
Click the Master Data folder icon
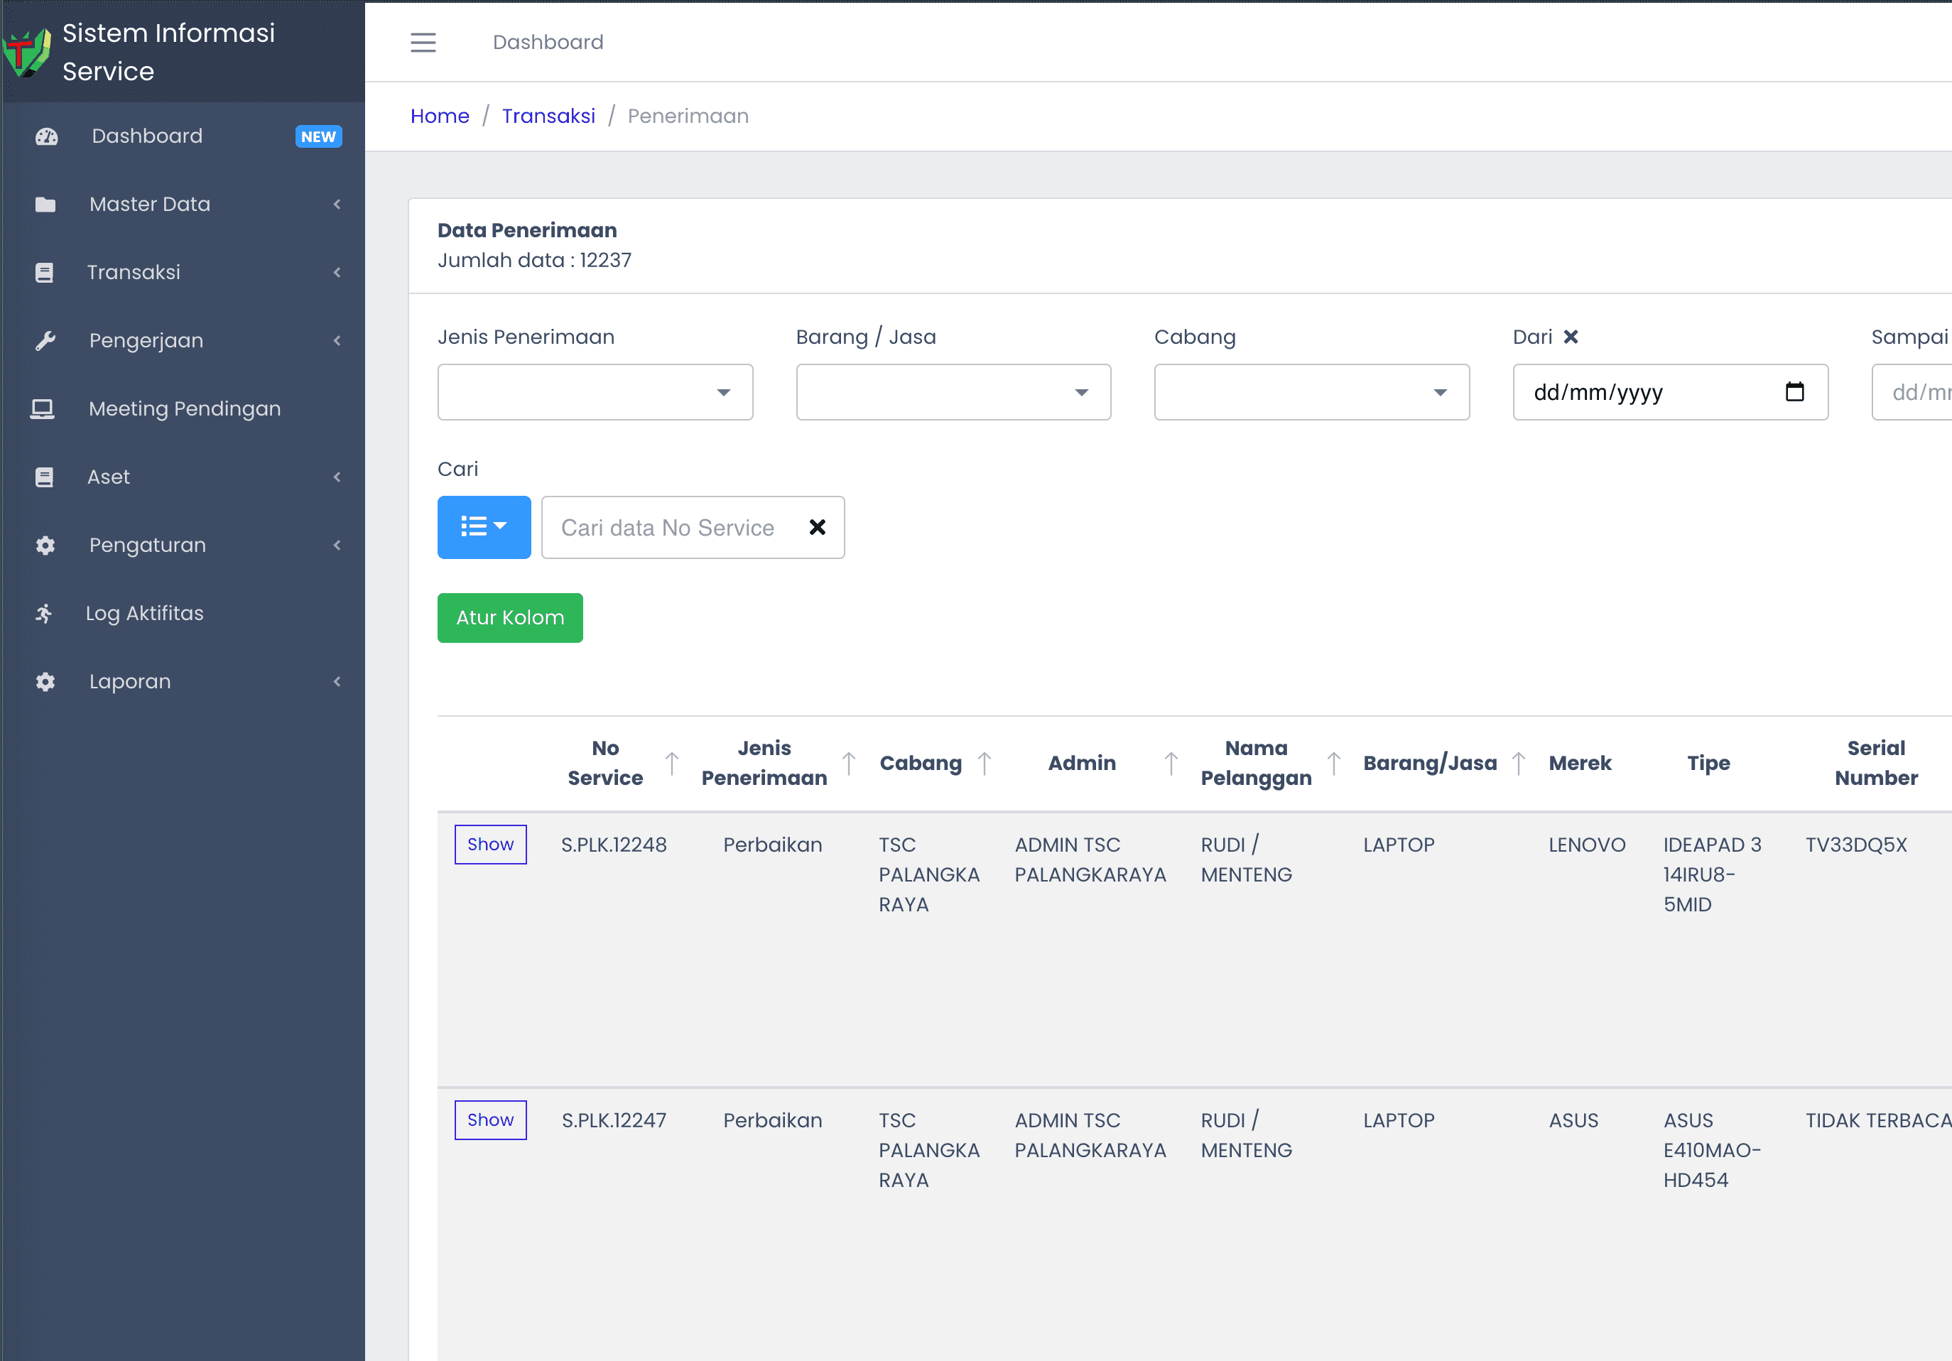tap(45, 204)
